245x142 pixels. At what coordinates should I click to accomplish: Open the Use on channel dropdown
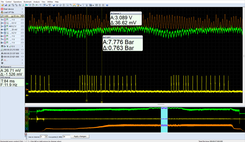[x=46, y=136]
